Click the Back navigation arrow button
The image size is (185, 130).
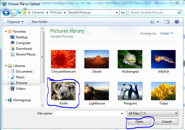(x=7, y=13)
